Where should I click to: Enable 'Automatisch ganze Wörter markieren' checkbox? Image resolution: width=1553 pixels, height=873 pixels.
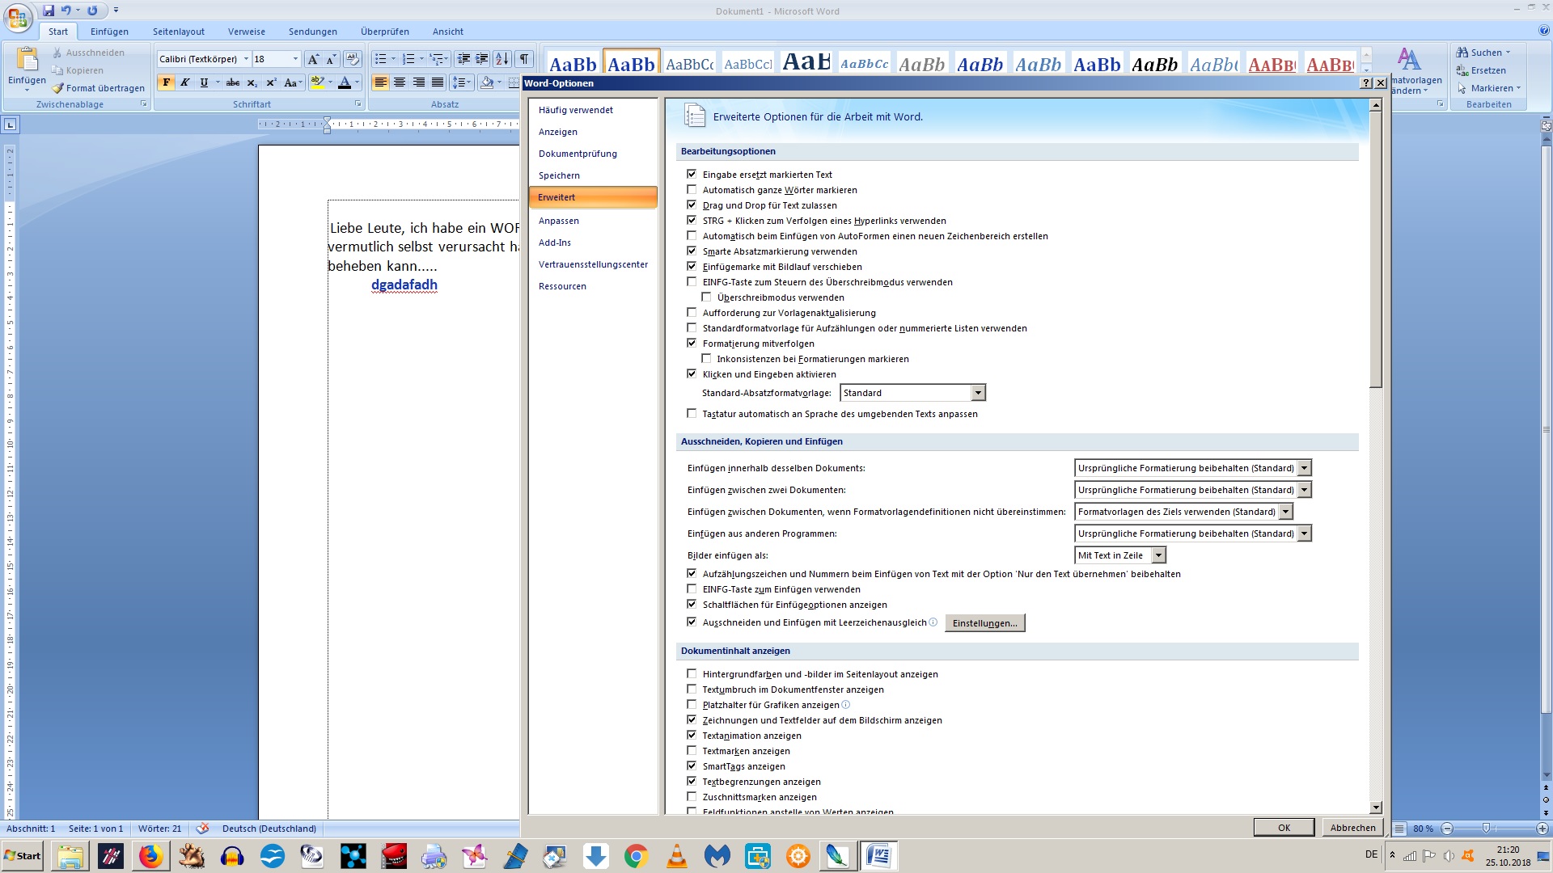coord(692,190)
